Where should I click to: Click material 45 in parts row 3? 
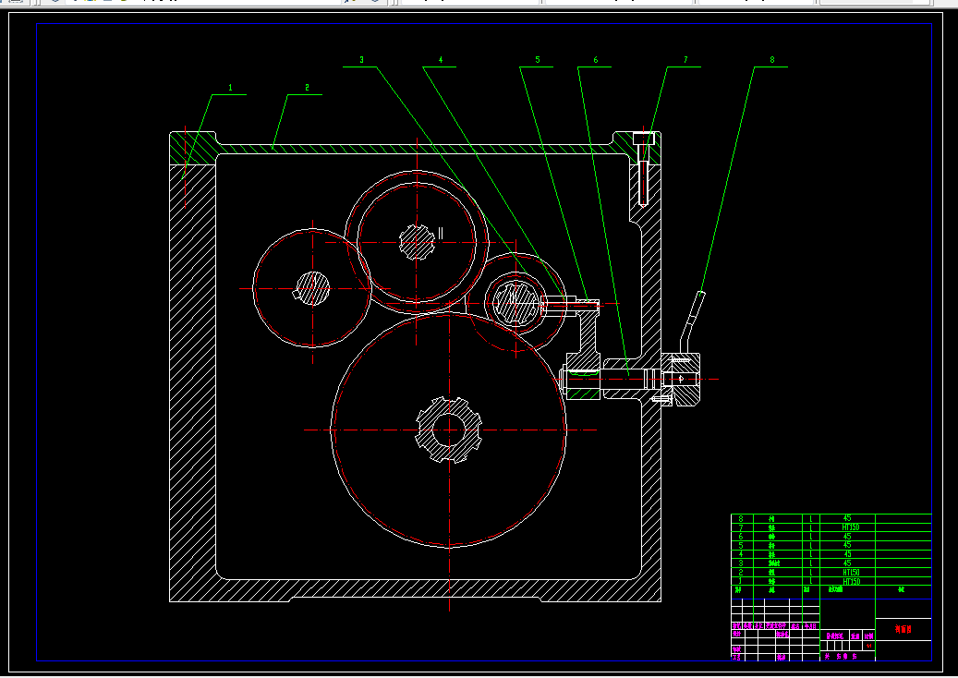click(x=847, y=563)
